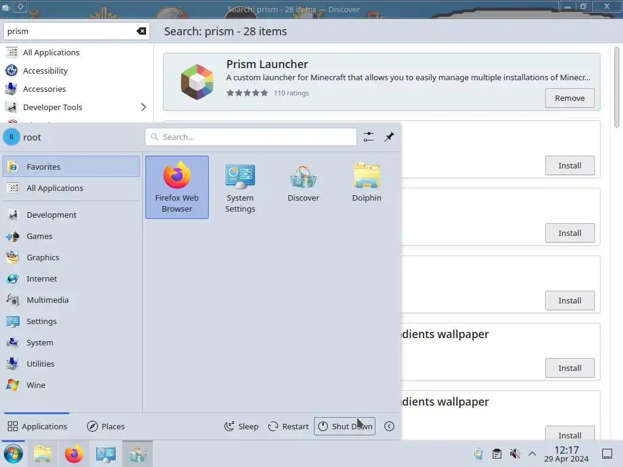Click the Restart button

(288, 426)
